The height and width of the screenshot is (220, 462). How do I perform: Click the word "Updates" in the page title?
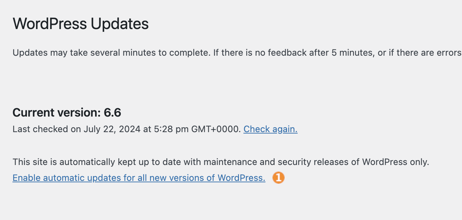(120, 24)
